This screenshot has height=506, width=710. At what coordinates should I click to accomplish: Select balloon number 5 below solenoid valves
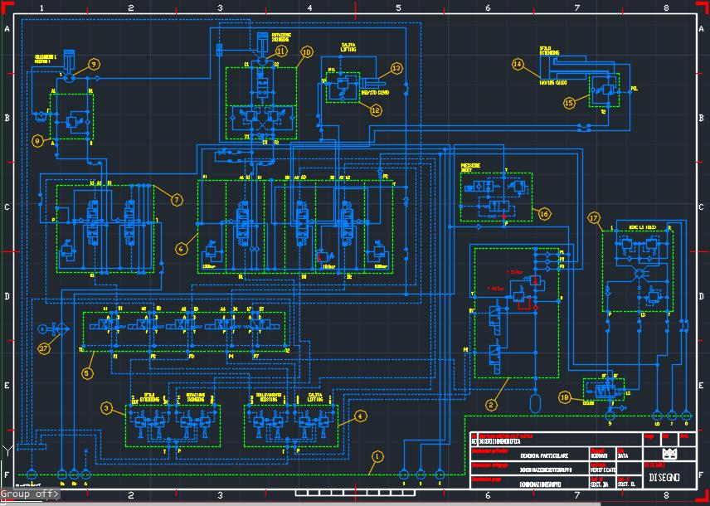pyautogui.click(x=87, y=373)
